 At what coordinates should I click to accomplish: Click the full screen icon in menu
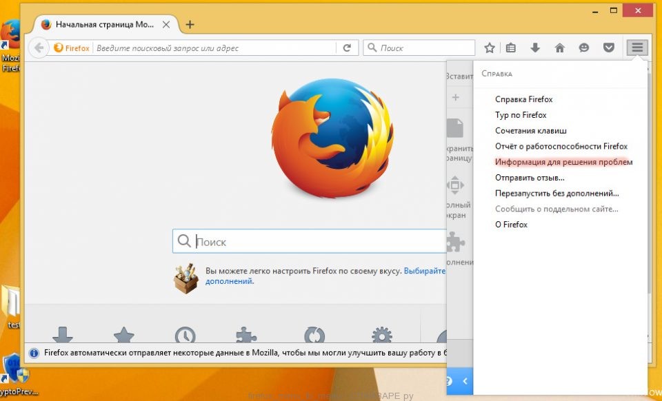455,185
